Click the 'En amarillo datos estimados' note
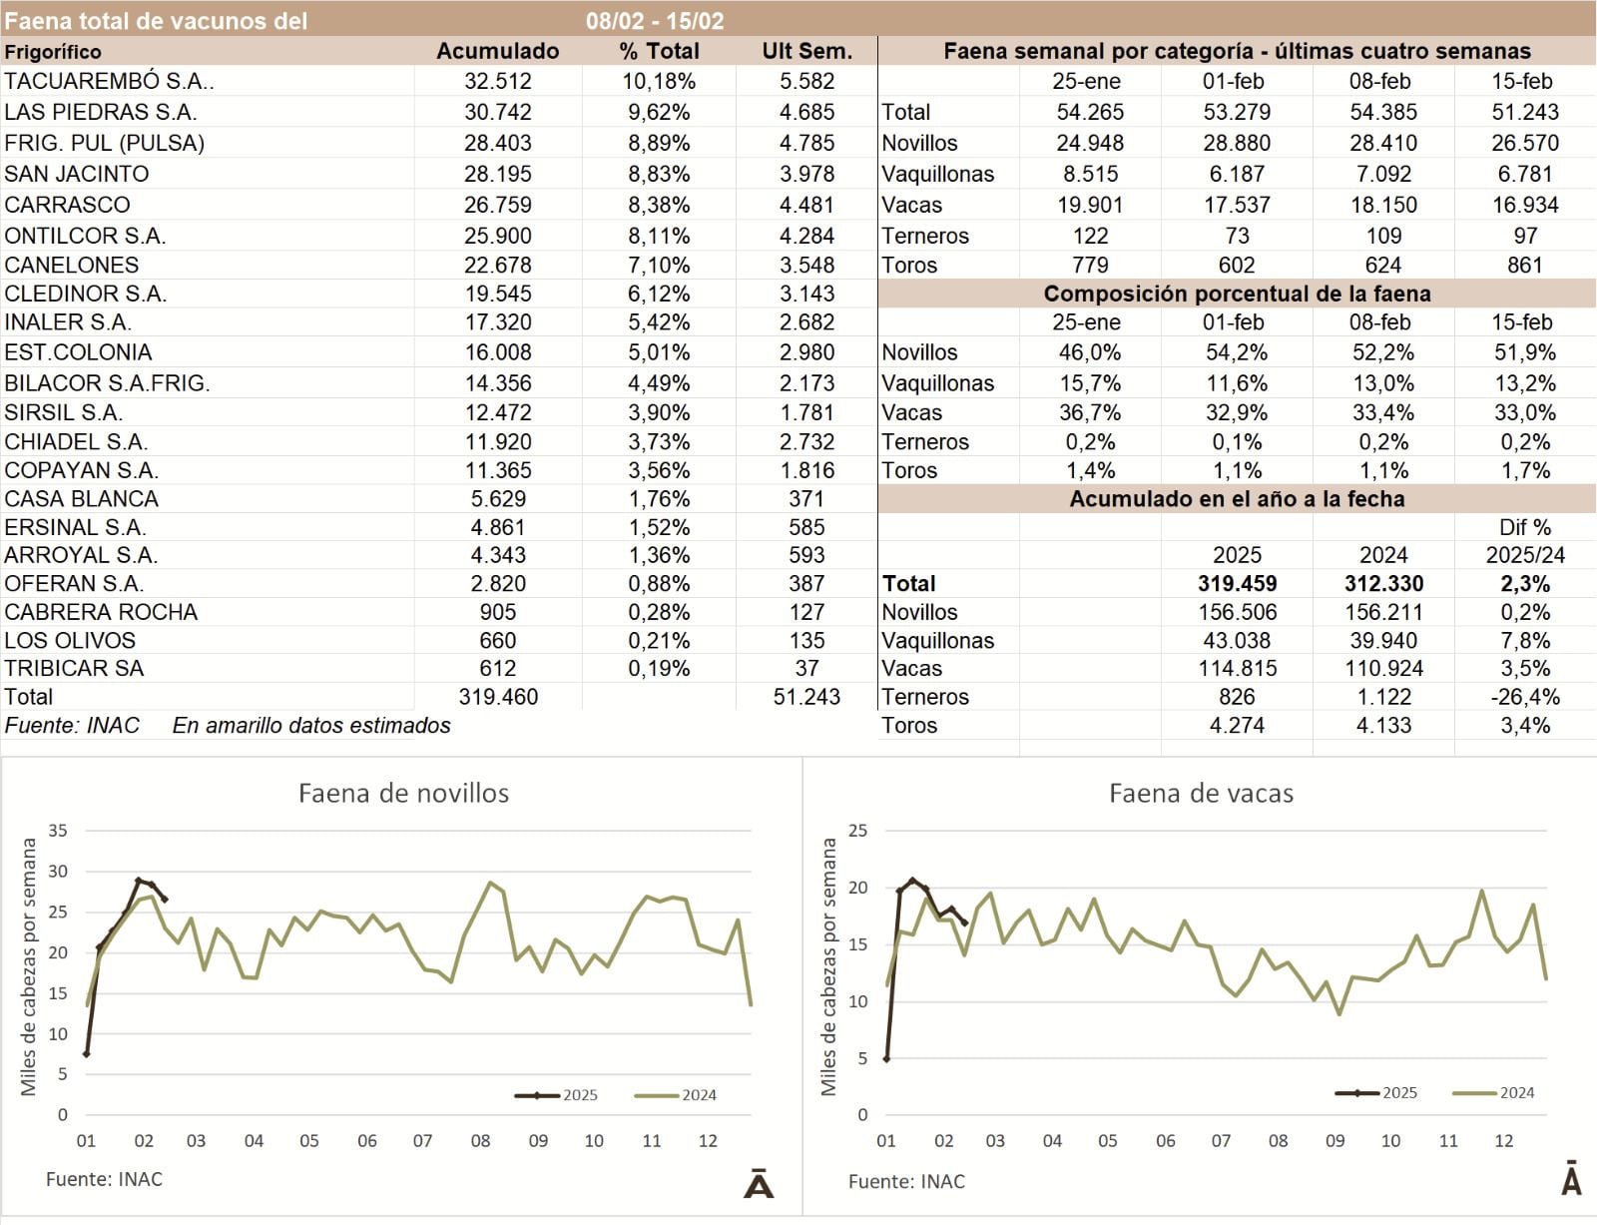This screenshot has width=1597, height=1225. pyautogui.click(x=311, y=726)
